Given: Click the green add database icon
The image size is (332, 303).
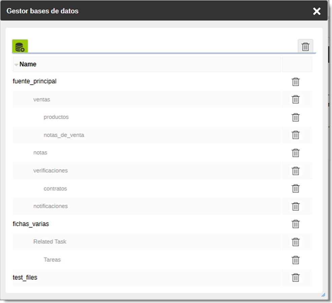Looking at the screenshot, I should tap(20, 46).
